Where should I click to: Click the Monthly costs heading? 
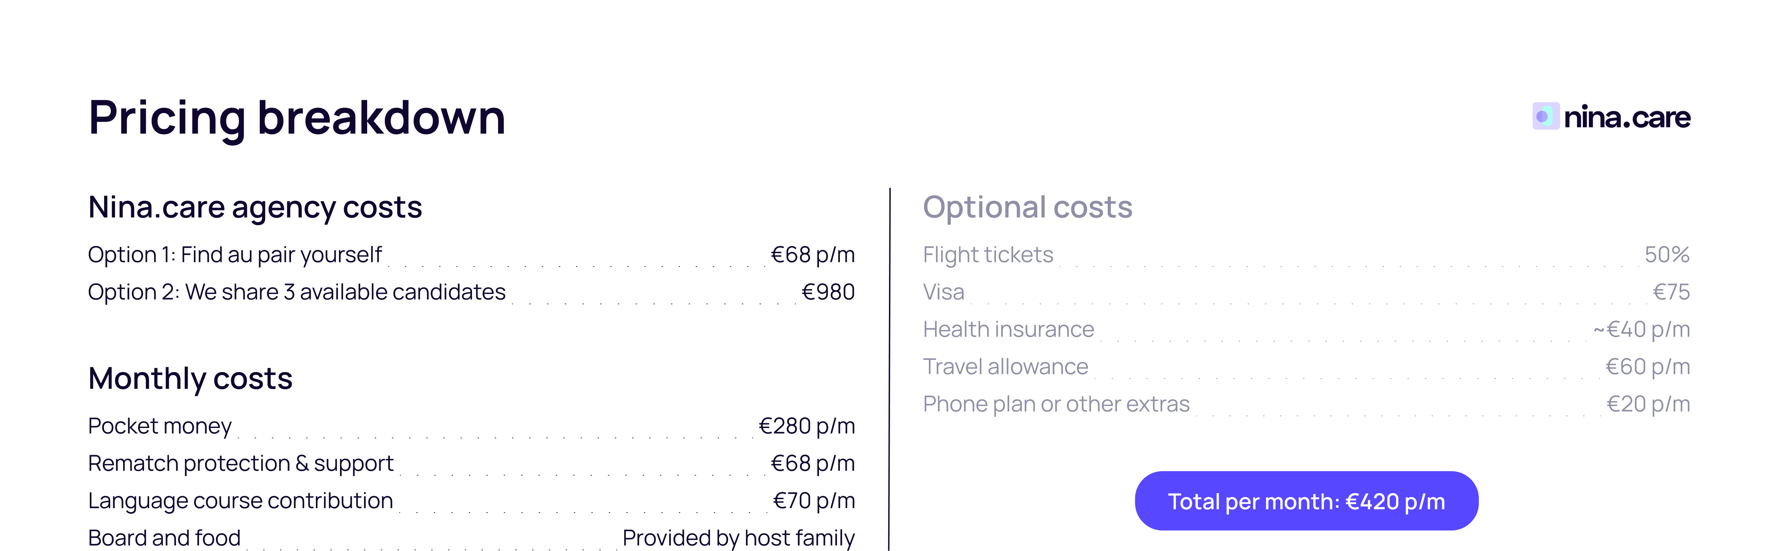[190, 379]
